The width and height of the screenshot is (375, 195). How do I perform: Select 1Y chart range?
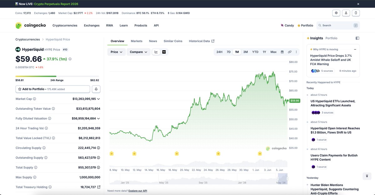point(264,52)
